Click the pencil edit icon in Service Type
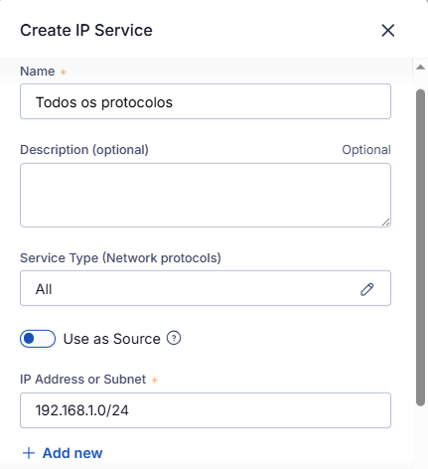 click(367, 289)
